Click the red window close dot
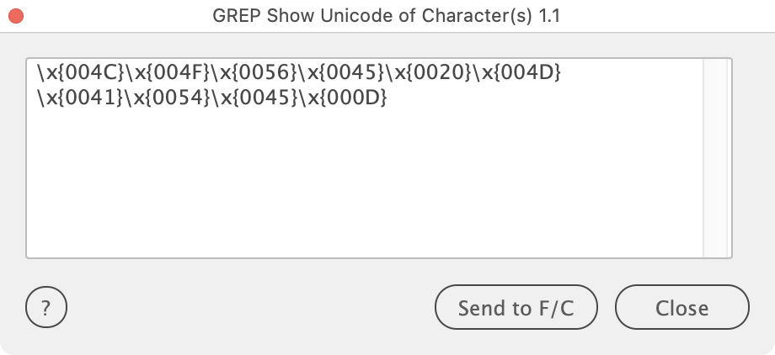The width and height of the screenshot is (775, 355). click(16, 16)
